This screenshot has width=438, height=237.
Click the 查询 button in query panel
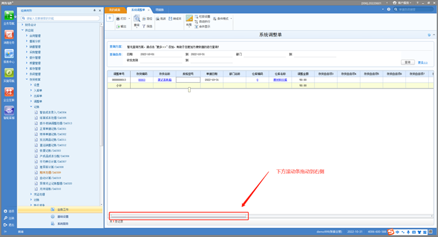coord(407,63)
